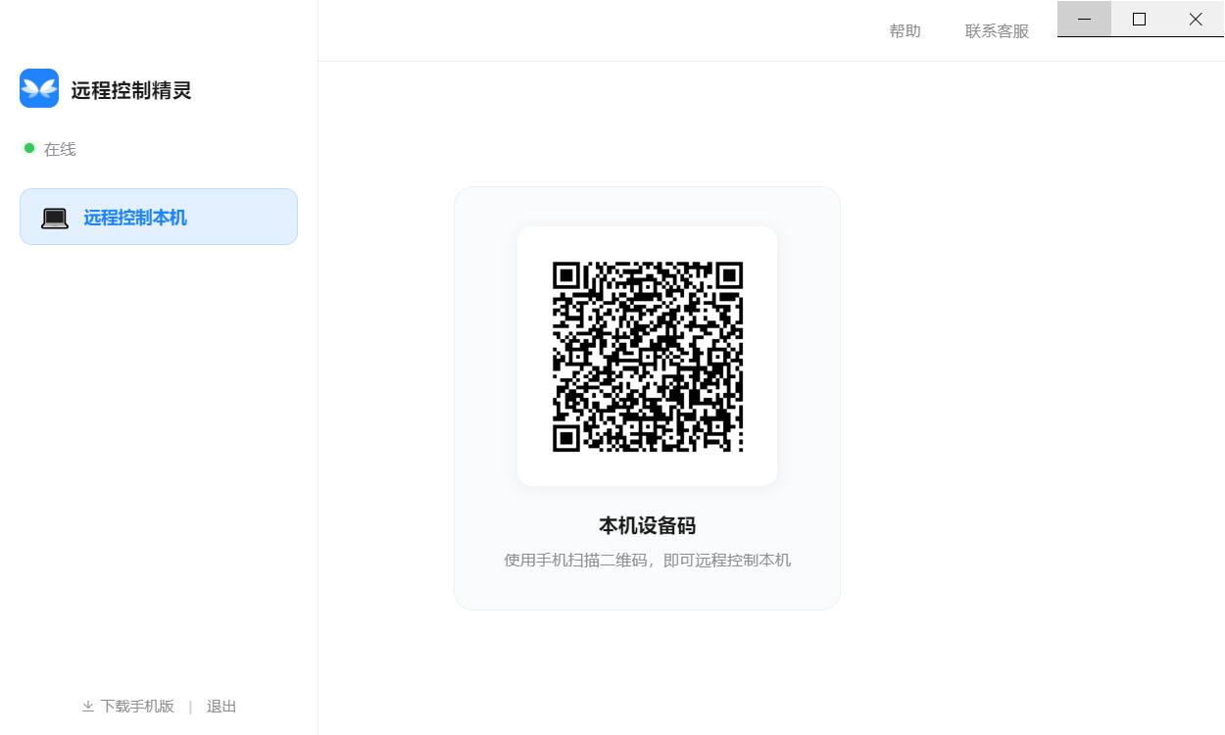Click 退出 to log out
Viewport: 1225px width, 735px height.
(221, 707)
